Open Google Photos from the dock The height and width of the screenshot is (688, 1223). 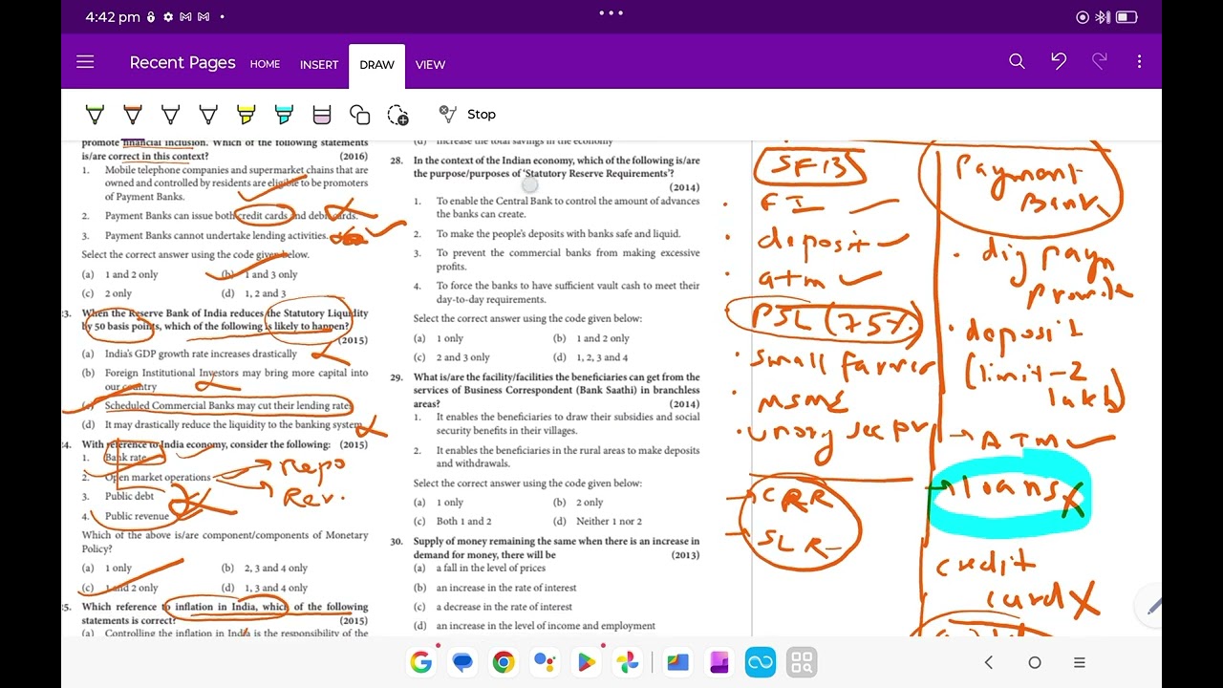click(627, 662)
